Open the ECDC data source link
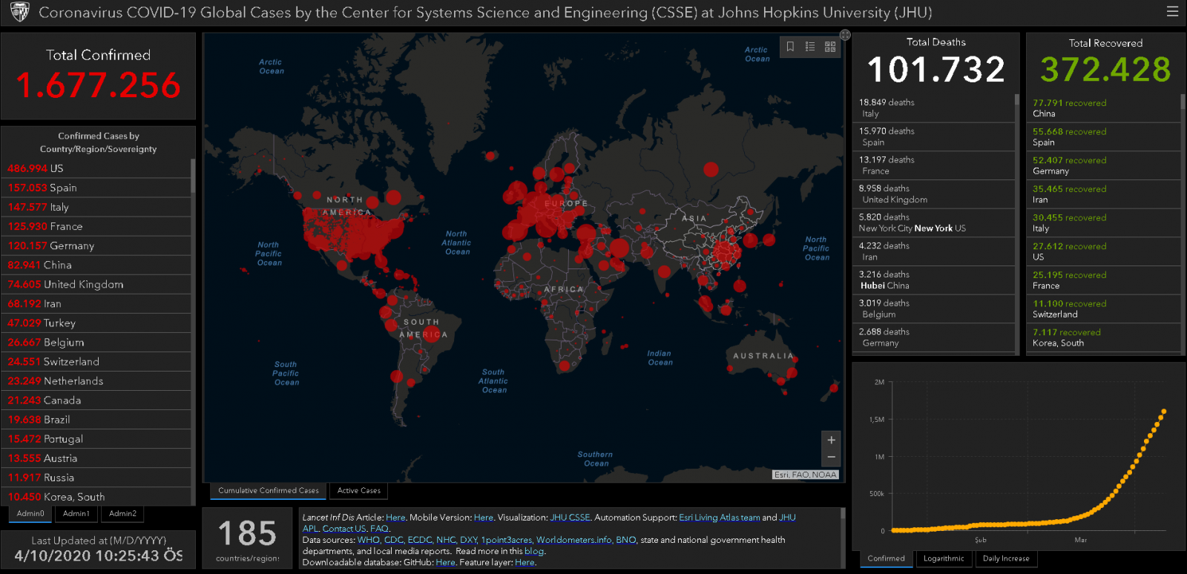The image size is (1187, 574). pyautogui.click(x=419, y=540)
